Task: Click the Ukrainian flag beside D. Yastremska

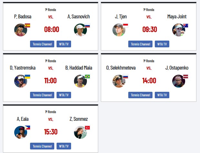Action: tap(27, 77)
